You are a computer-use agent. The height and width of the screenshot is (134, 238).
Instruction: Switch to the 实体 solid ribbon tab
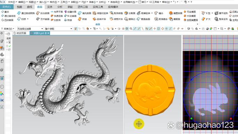(x=50, y=7)
